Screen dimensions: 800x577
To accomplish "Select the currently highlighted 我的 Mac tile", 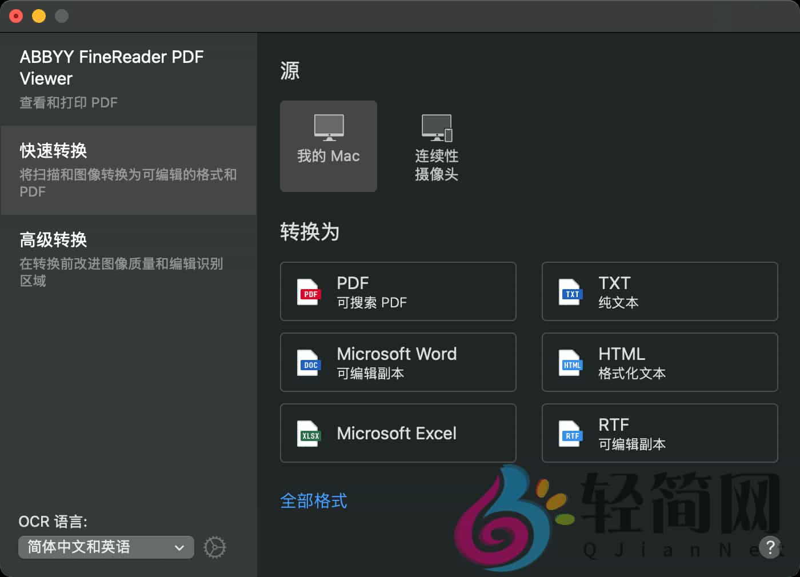I will pos(328,146).
